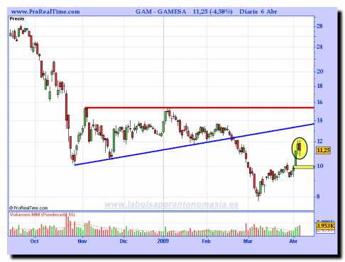Click the Mar label on time axis
Viewport: 345px width, 262px height.
click(248, 241)
